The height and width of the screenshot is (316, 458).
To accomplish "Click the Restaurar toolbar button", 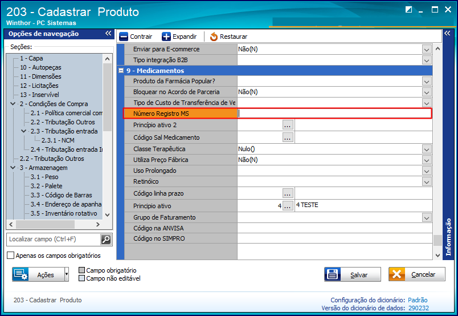I will click(228, 37).
